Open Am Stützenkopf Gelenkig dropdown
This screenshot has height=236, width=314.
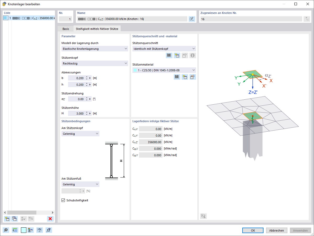[x=80, y=134]
